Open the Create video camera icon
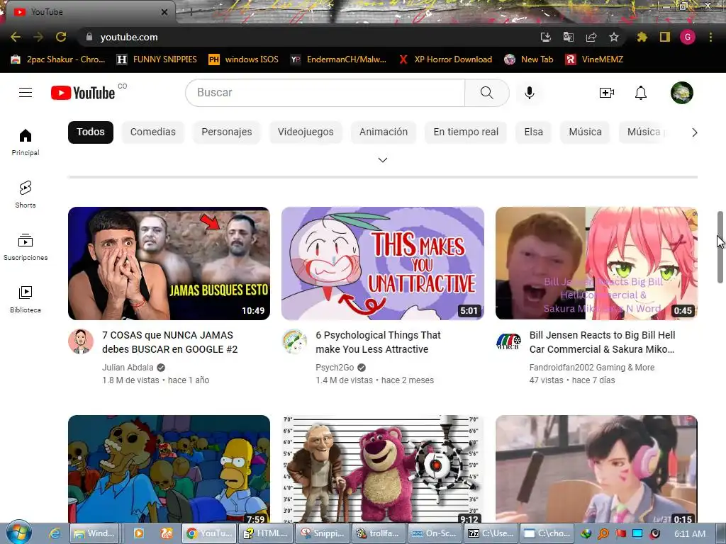This screenshot has height=544, width=726. [x=607, y=93]
